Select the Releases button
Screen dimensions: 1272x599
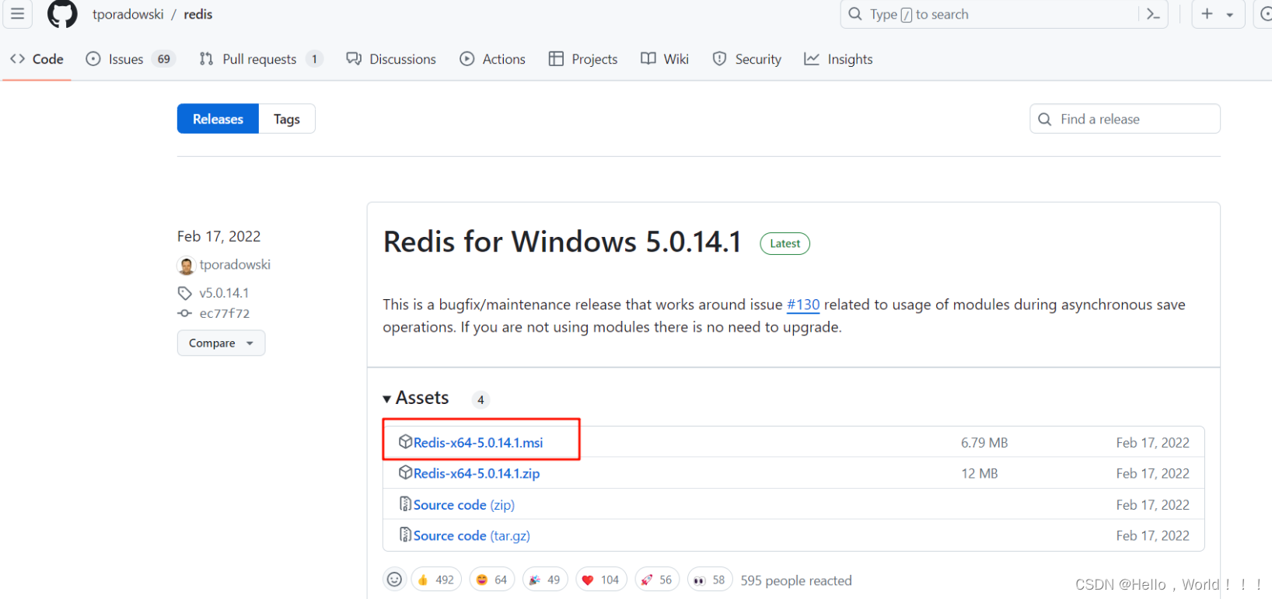[x=218, y=119]
